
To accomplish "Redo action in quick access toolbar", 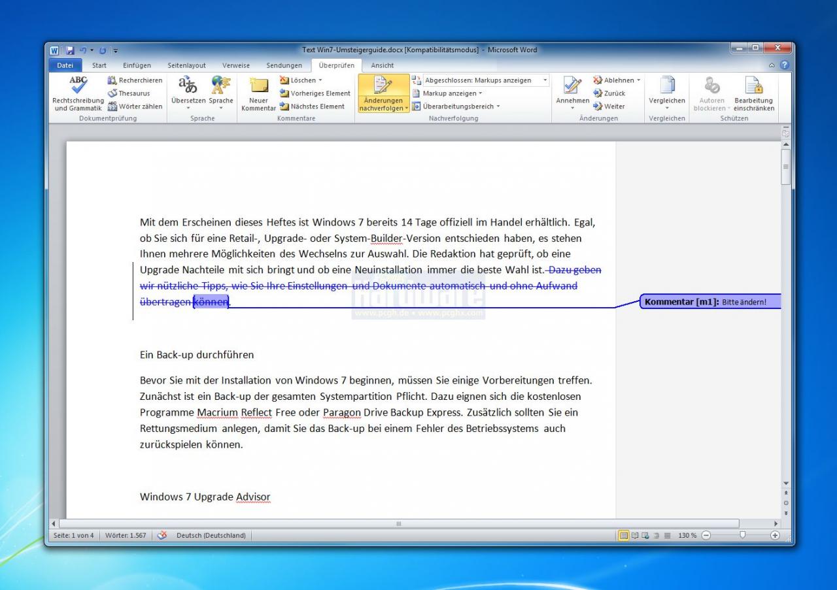I will (103, 50).
